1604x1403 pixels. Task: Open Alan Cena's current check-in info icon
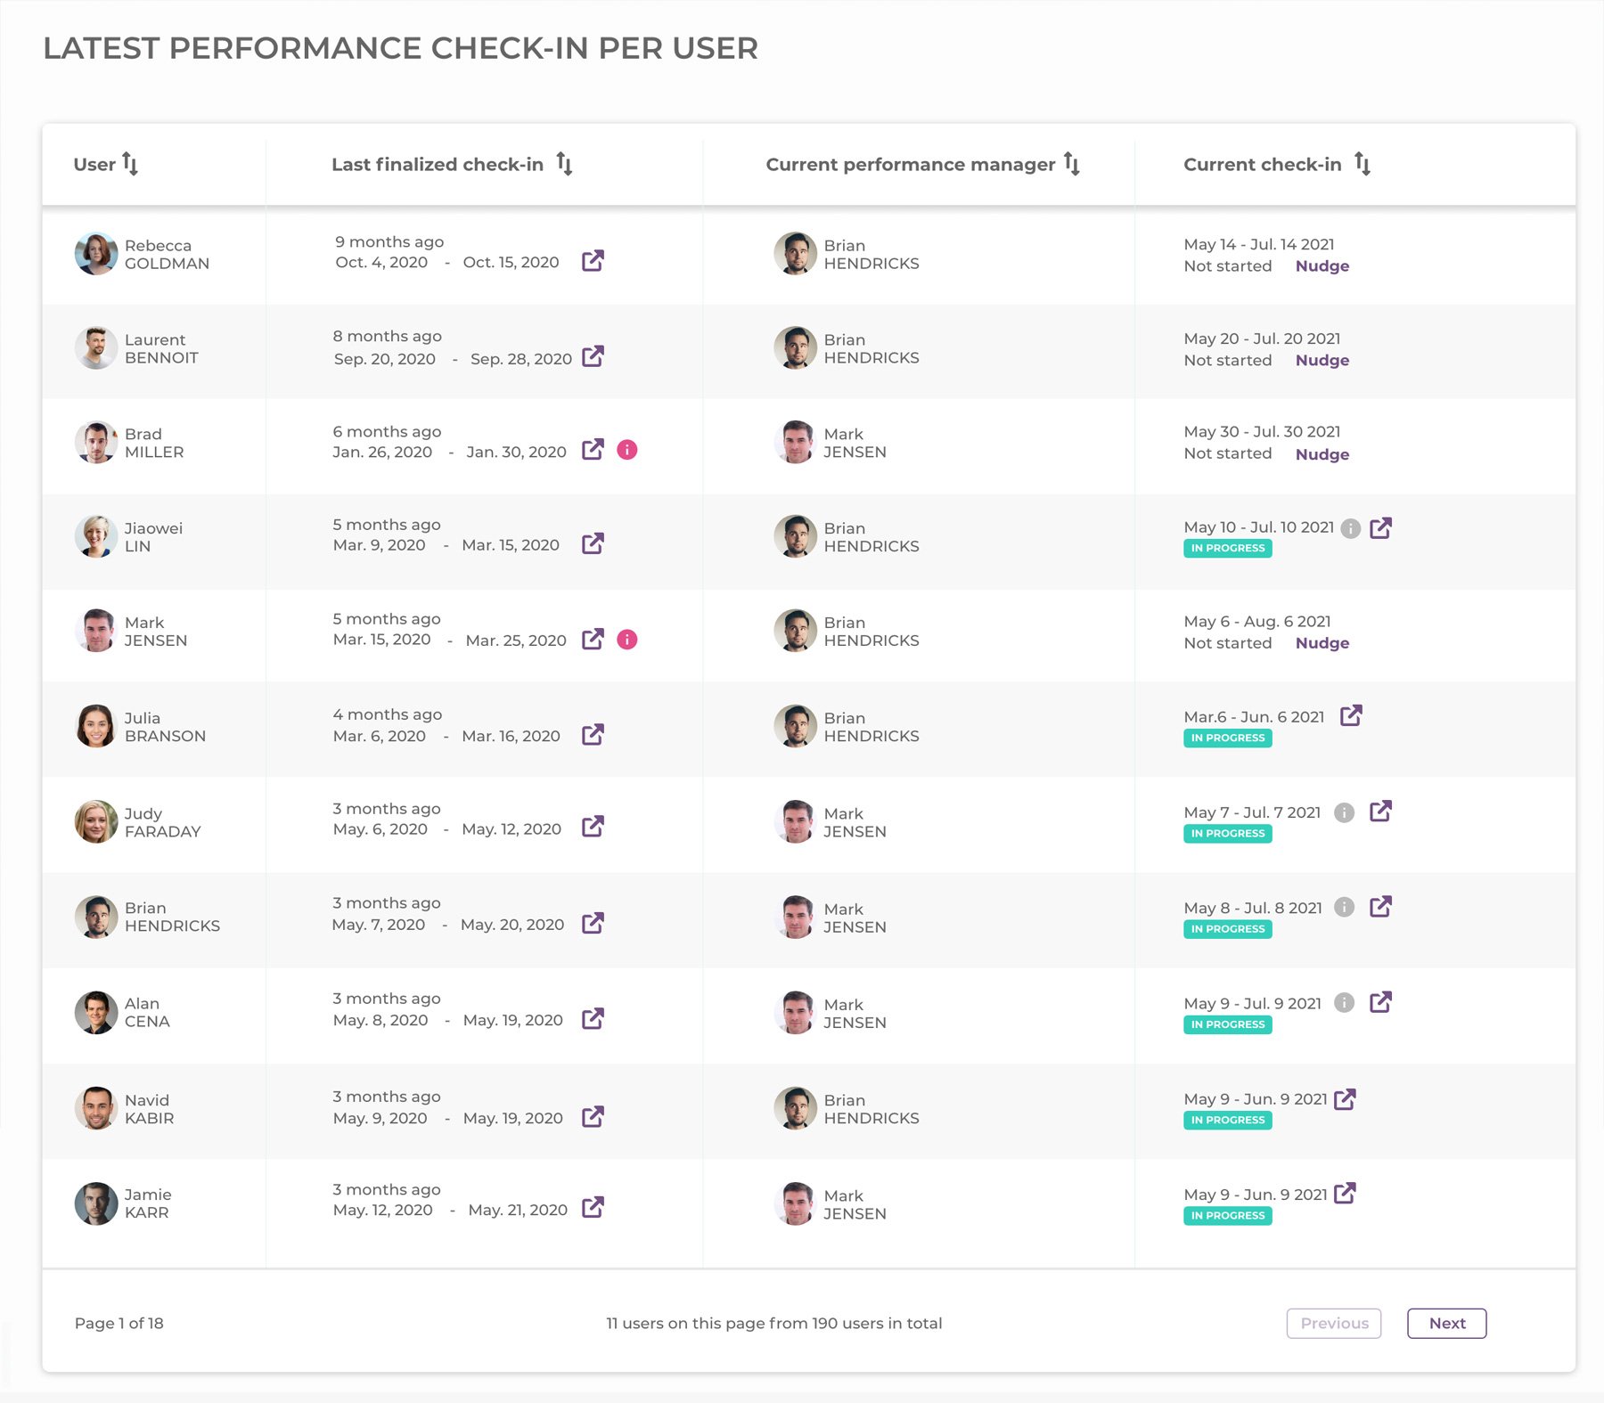click(x=1346, y=1002)
